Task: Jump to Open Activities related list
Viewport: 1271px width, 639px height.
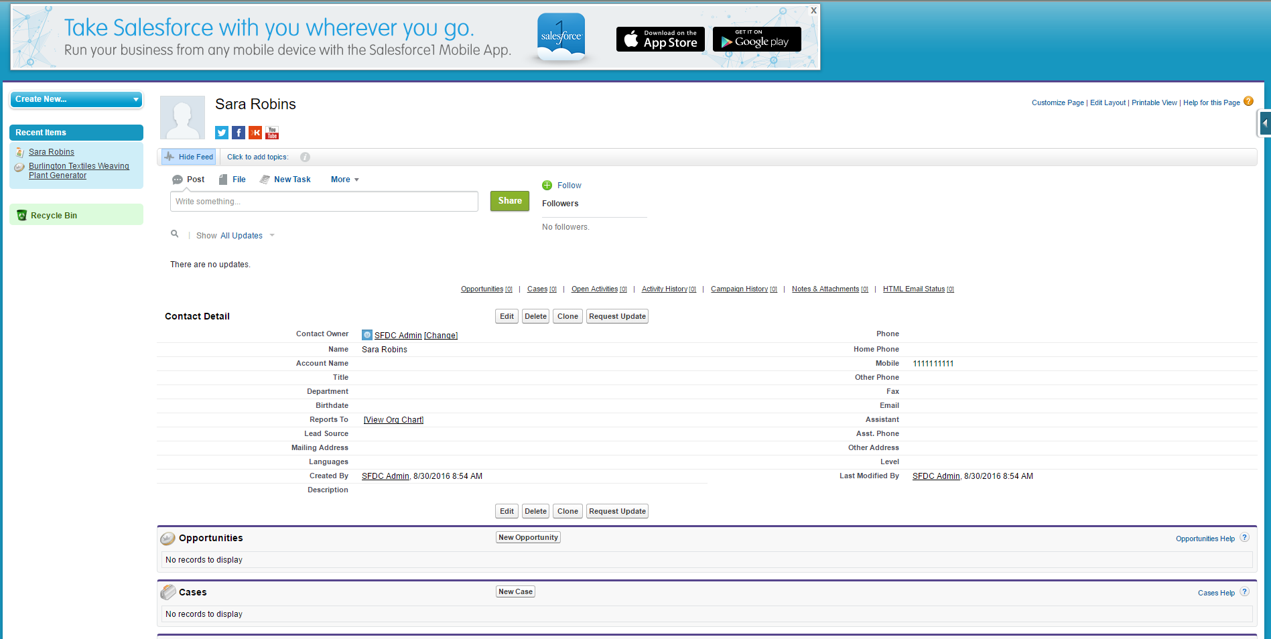Action: tap(599, 289)
